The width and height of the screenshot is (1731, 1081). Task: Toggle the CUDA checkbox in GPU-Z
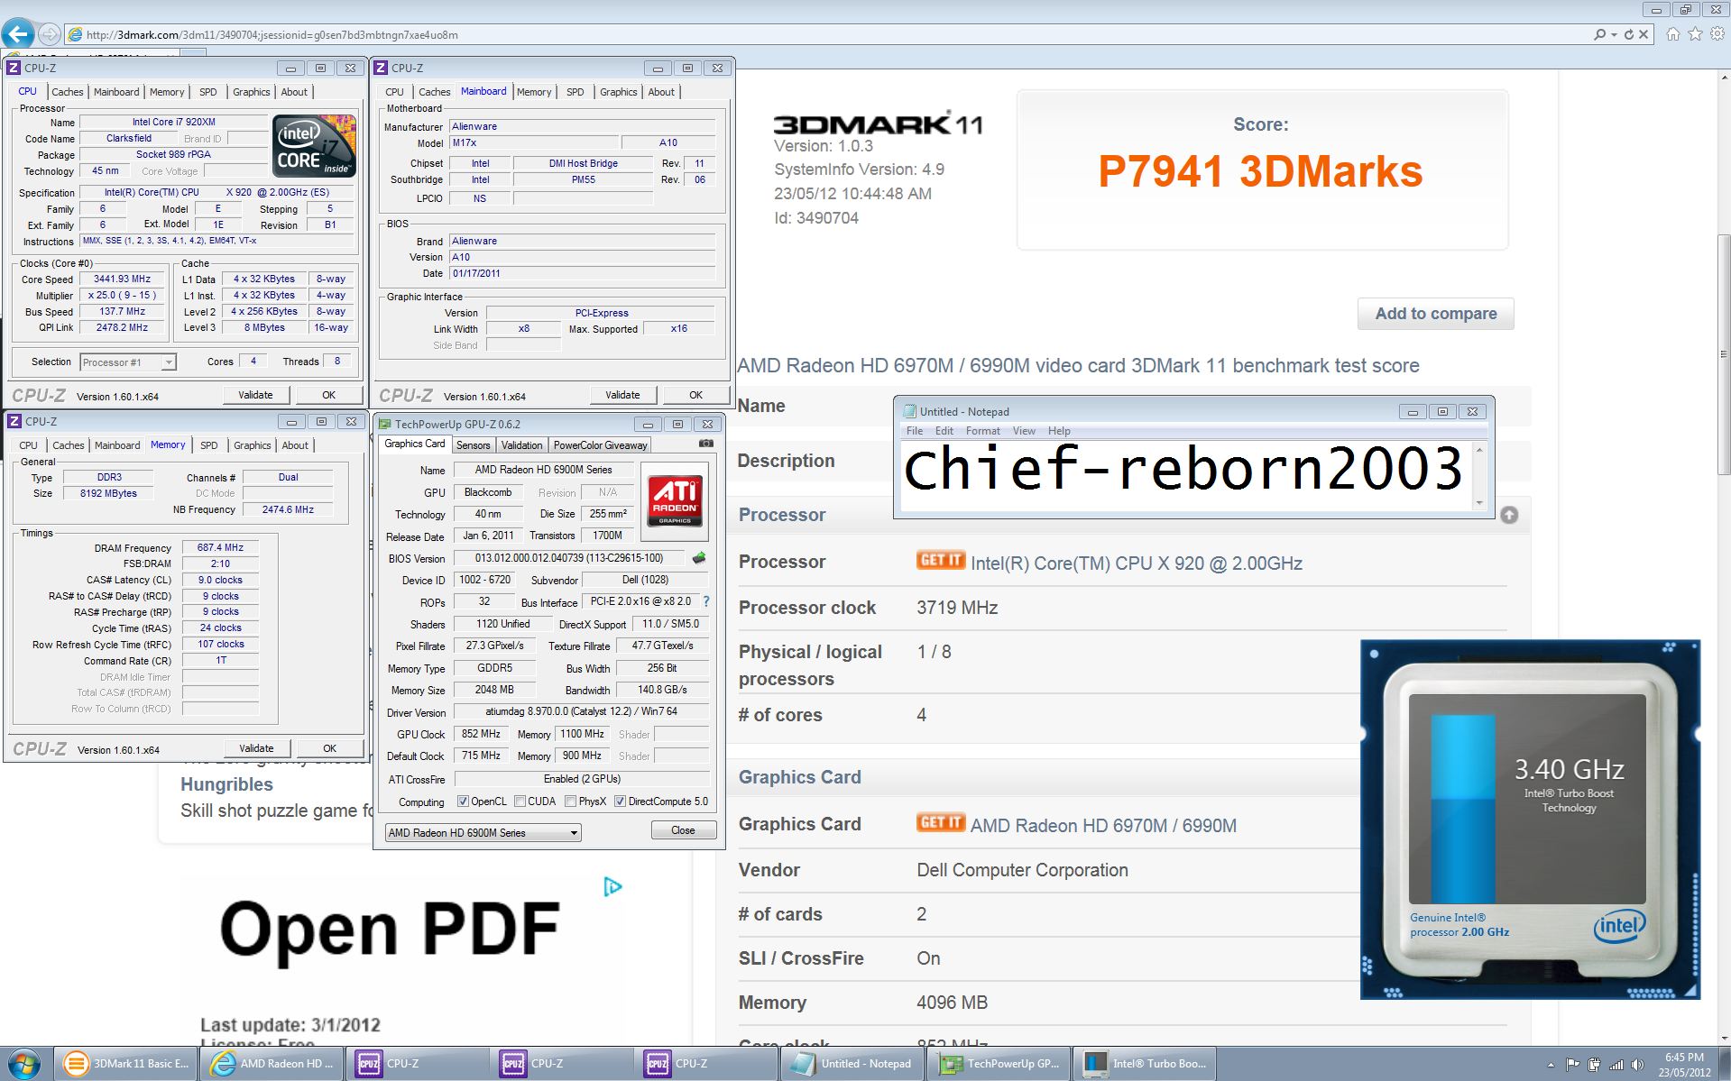point(520,802)
